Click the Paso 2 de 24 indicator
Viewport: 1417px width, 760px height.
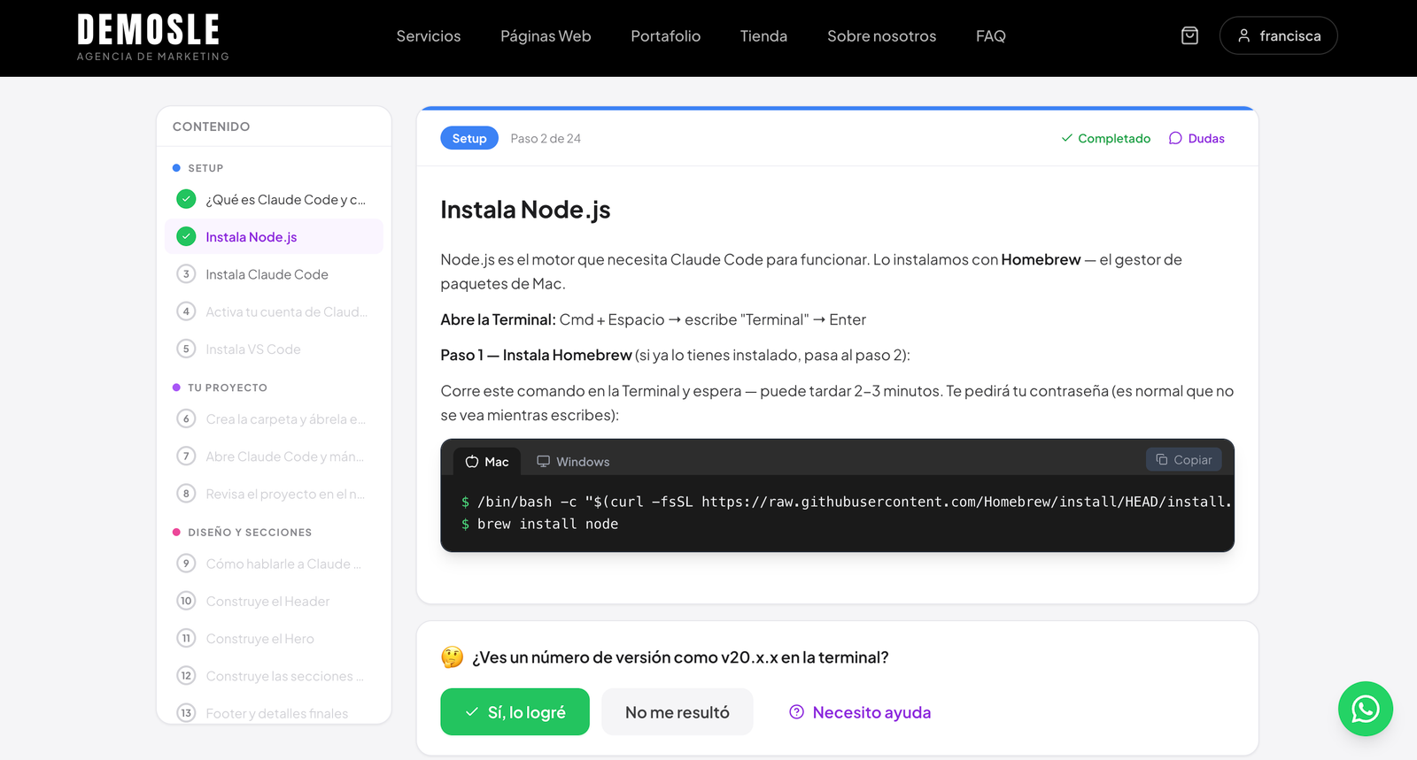click(546, 138)
